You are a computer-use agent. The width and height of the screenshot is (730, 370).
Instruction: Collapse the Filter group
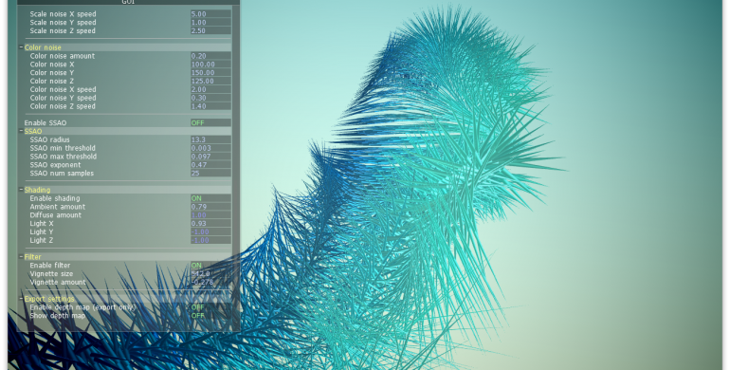point(22,257)
